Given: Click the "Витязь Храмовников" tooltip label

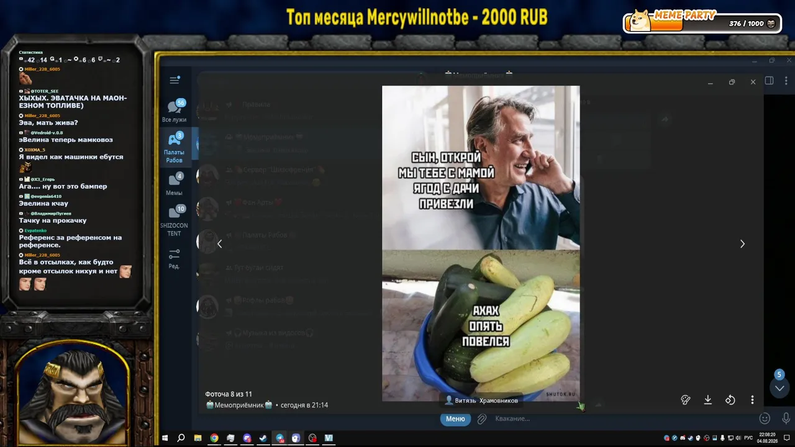Looking at the screenshot, I should [481, 400].
